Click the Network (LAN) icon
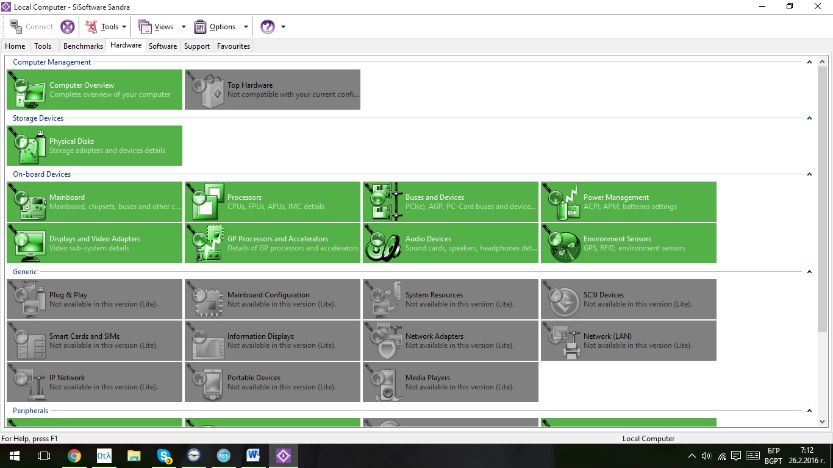 click(x=562, y=341)
